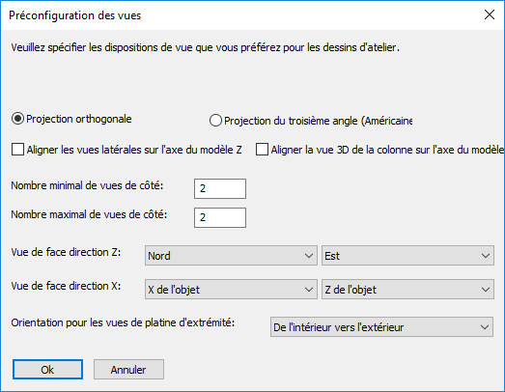
Task: Confirm with the Ok button
Action: coord(47,370)
